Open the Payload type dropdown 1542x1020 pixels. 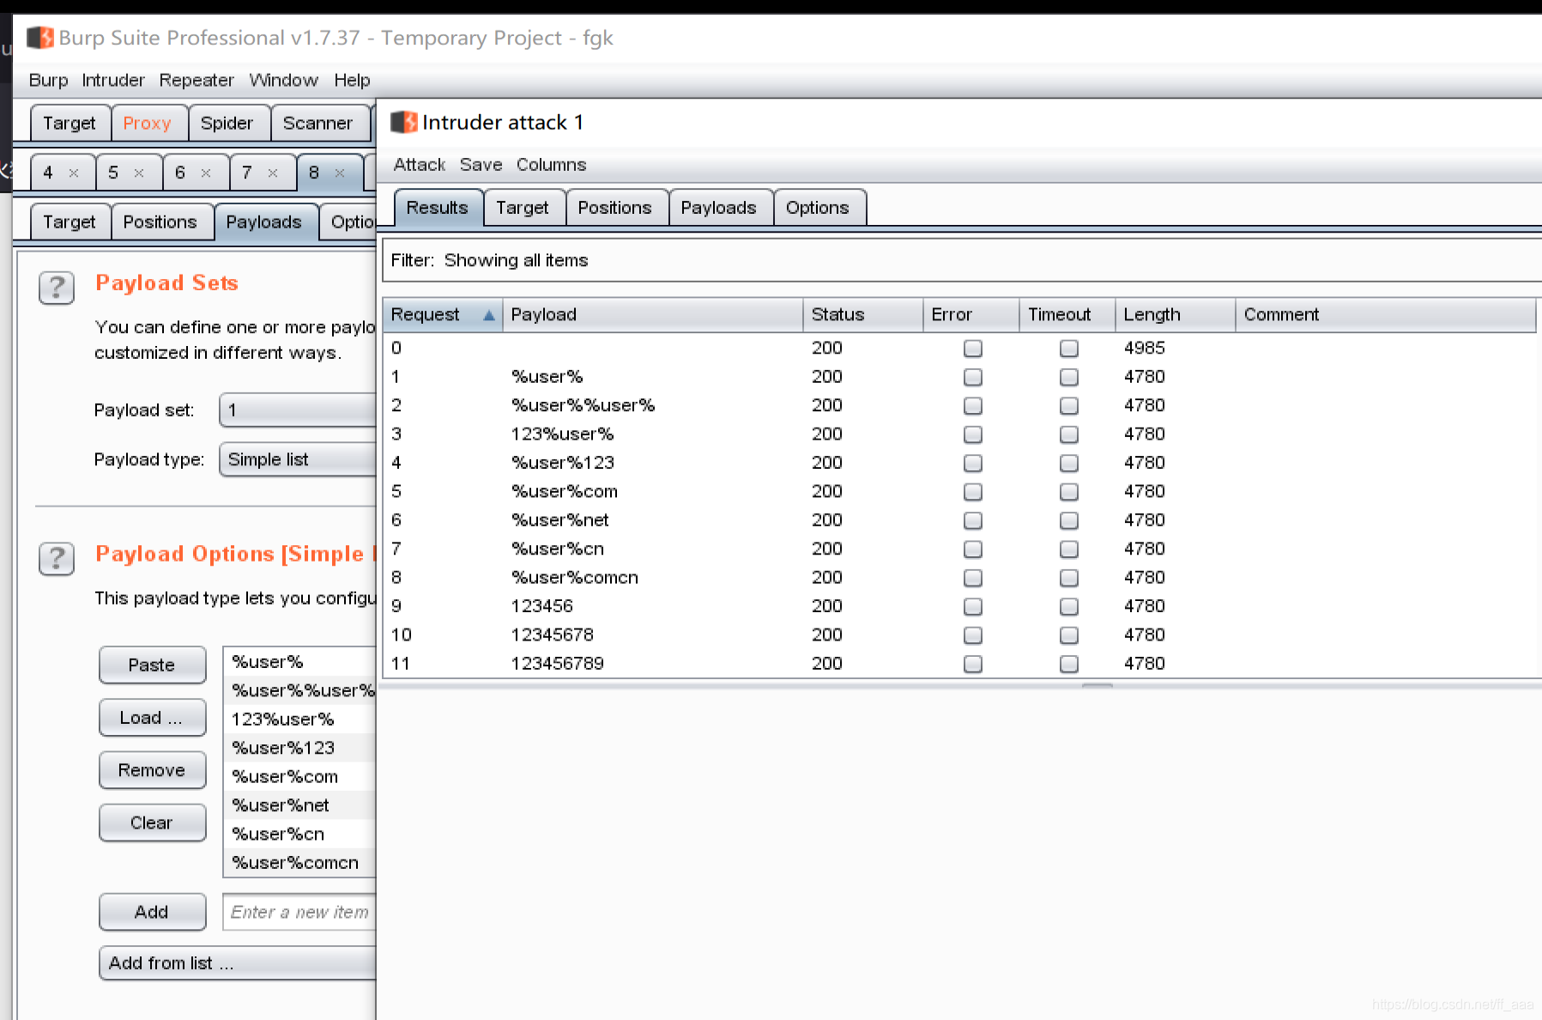pyautogui.click(x=298, y=459)
